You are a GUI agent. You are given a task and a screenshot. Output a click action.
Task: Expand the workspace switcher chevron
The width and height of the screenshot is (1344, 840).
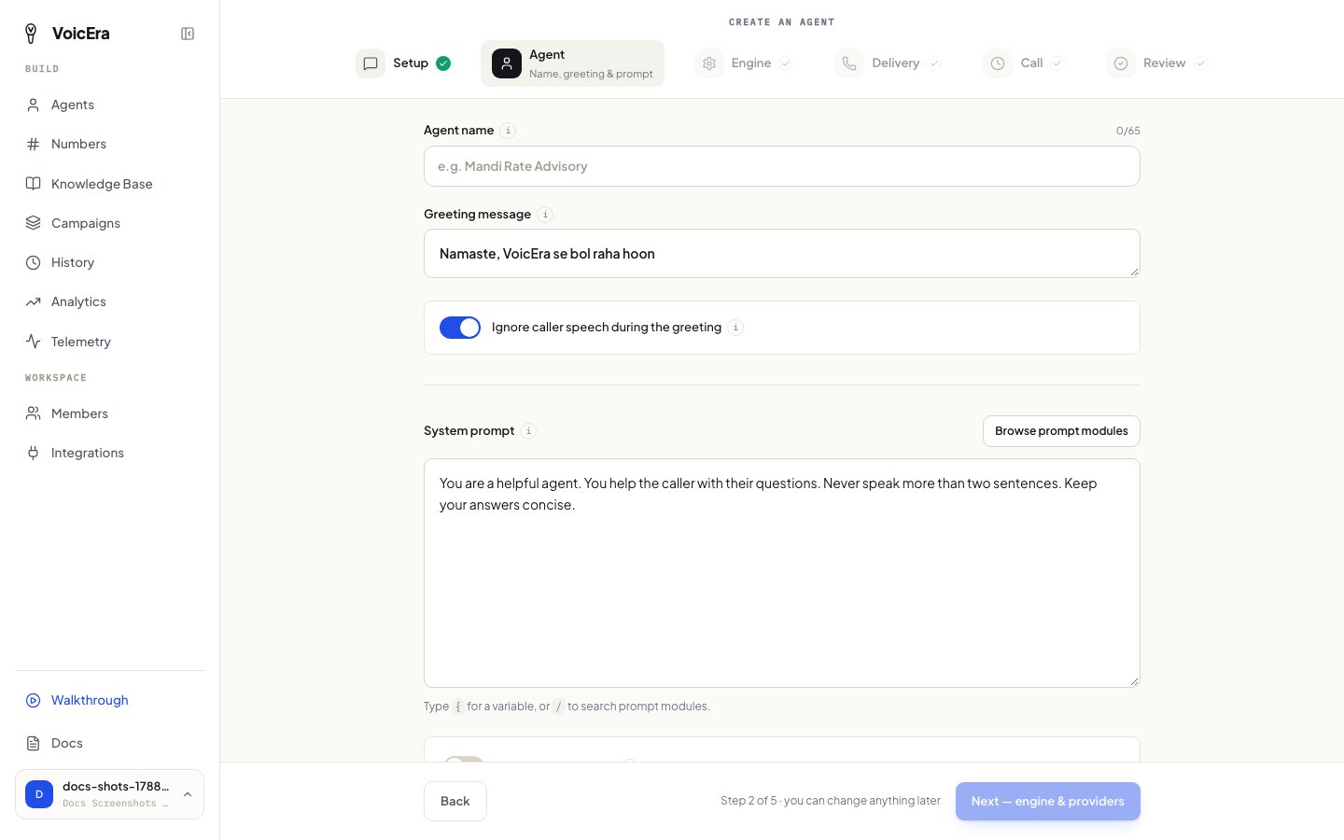click(x=188, y=794)
